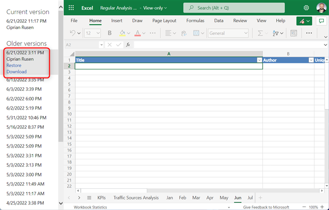Zoom in with the plus button
Image resolution: width=329 pixels, height=210 pixels.
pyautogui.click(x=322, y=207)
